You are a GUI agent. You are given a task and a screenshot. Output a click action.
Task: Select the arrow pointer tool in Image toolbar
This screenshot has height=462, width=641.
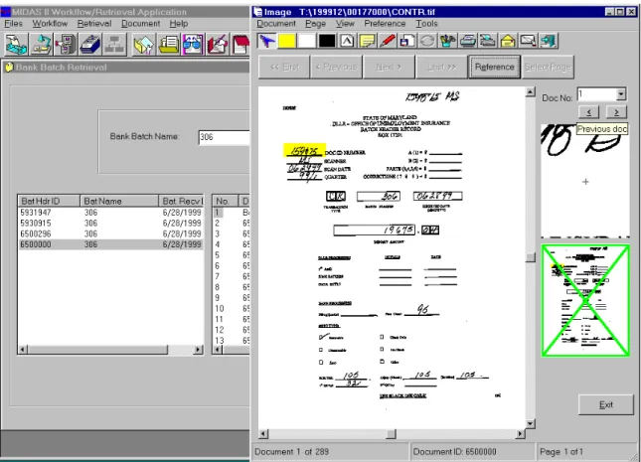[x=267, y=41]
